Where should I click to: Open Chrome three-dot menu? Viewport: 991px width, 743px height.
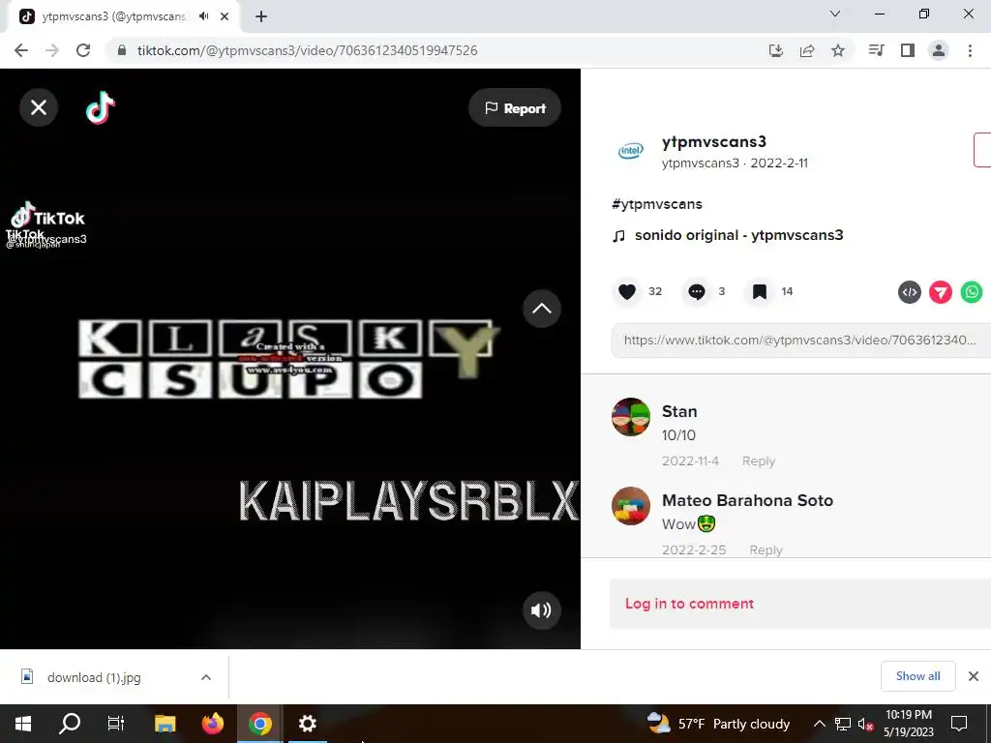click(x=970, y=50)
